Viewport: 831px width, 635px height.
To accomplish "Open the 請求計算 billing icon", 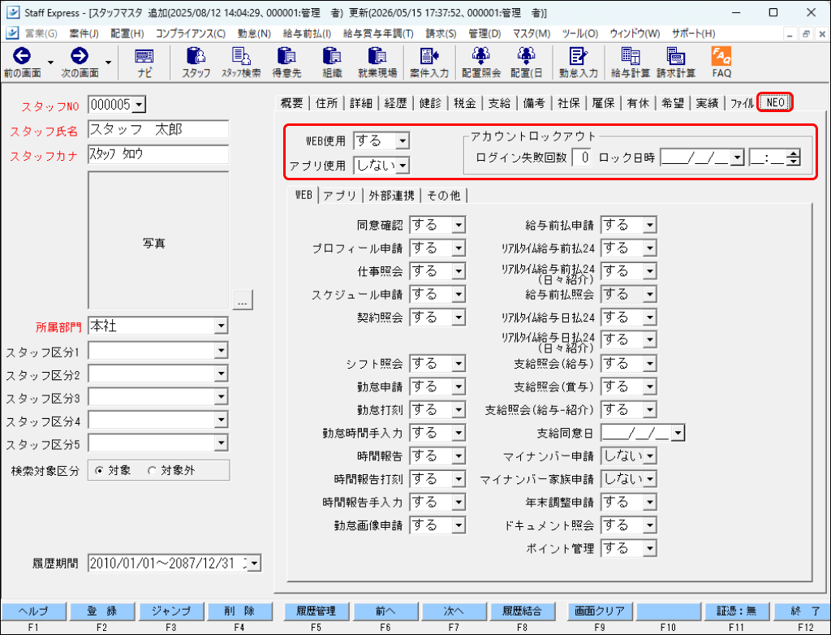I will [x=676, y=63].
